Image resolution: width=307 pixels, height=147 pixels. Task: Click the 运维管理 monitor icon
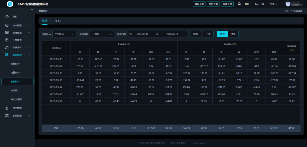(7, 33)
